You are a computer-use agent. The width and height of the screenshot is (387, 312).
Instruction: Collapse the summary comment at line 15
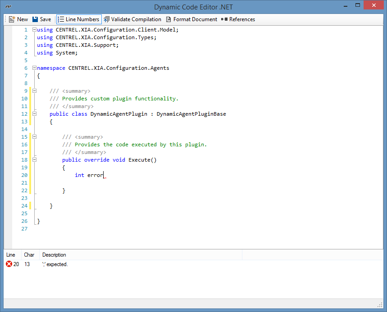34,136
